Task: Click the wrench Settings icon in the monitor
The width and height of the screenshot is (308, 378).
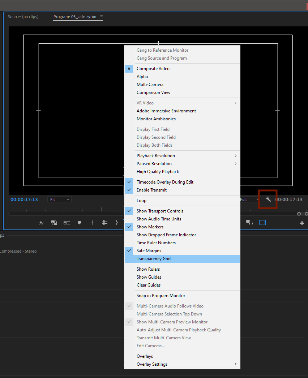Action: [268, 199]
